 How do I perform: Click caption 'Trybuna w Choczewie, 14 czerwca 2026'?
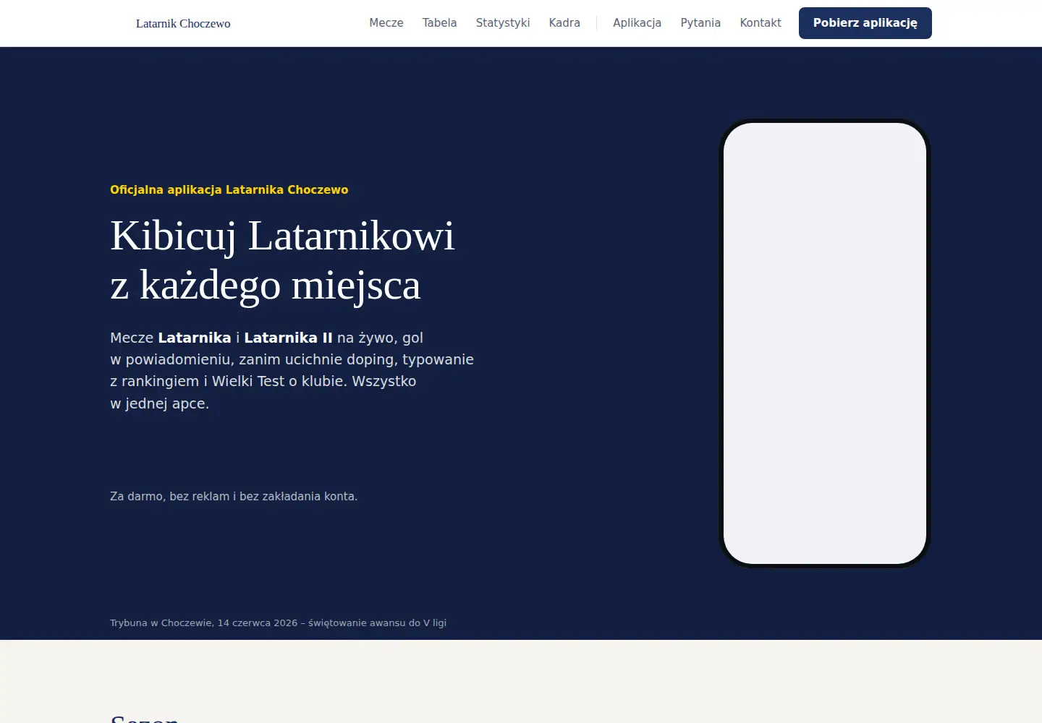coord(204,623)
